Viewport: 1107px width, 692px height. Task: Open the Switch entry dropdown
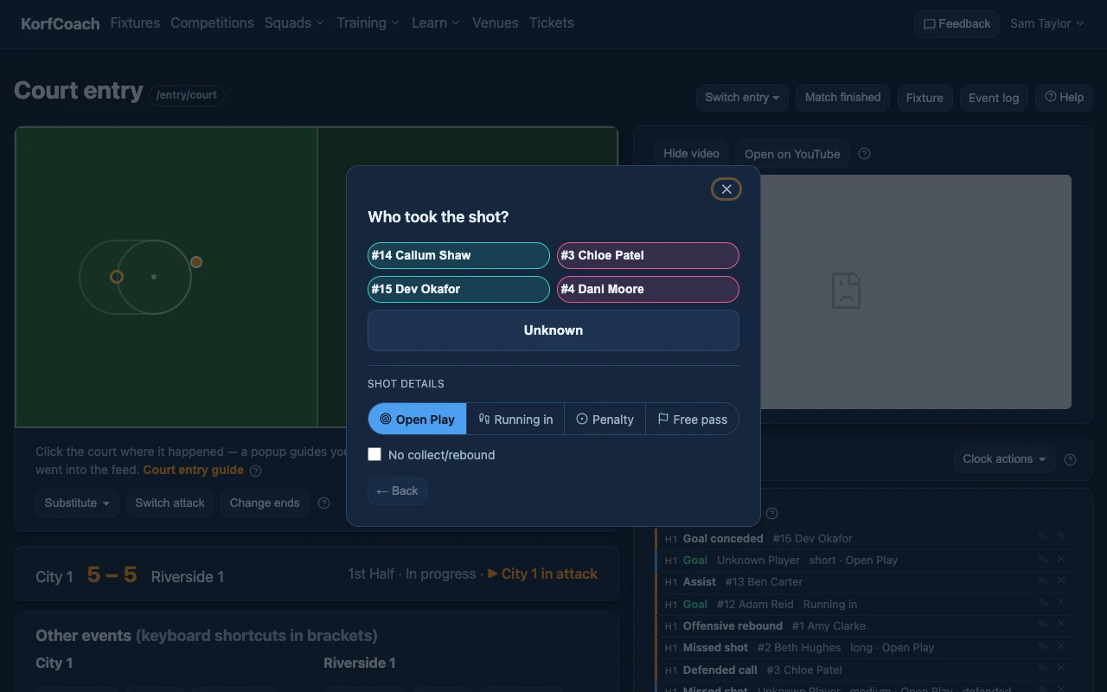point(742,97)
